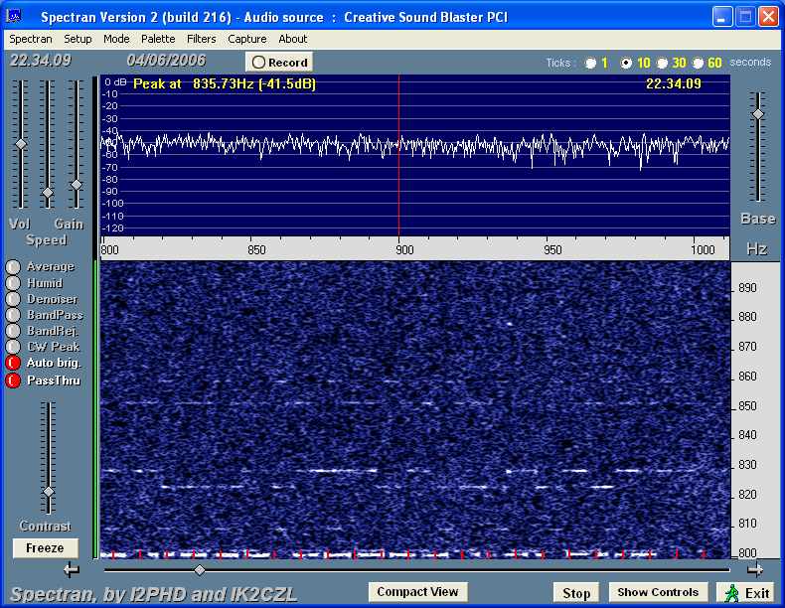Open the Setup menu
The height and width of the screenshot is (608, 785).
78,39
